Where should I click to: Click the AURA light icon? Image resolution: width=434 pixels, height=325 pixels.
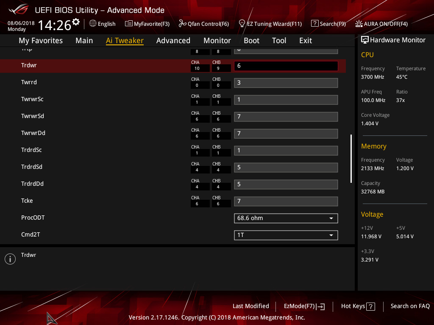(359, 24)
